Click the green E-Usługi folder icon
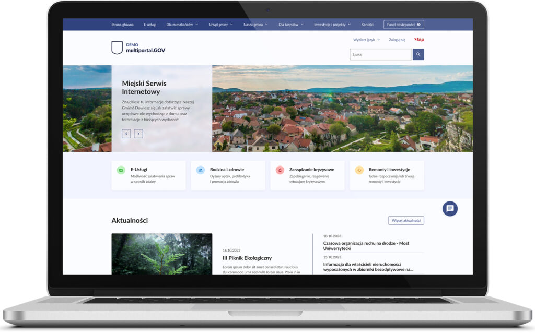Viewport: 535px width, 333px height. click(x=121, y=170)
